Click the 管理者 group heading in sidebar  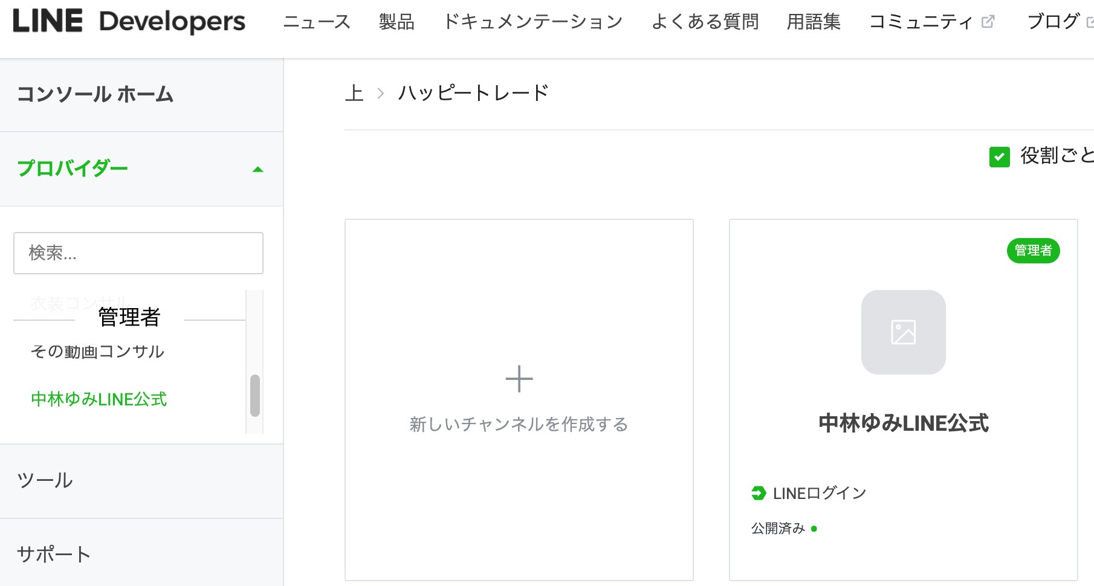pos(129,317)
